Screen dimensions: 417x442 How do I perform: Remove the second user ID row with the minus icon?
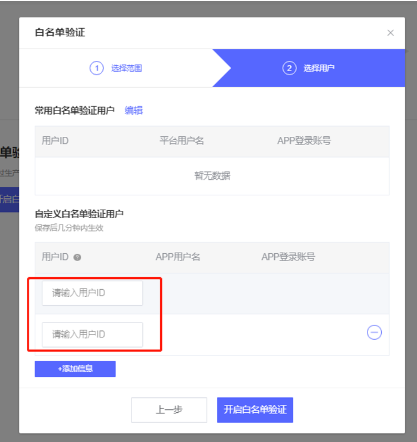(x=374, y=333)
